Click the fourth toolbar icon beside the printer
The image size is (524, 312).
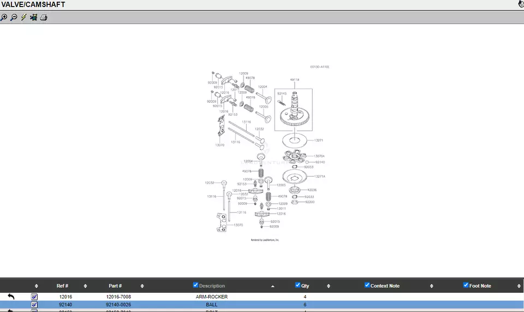coord(33,17)
